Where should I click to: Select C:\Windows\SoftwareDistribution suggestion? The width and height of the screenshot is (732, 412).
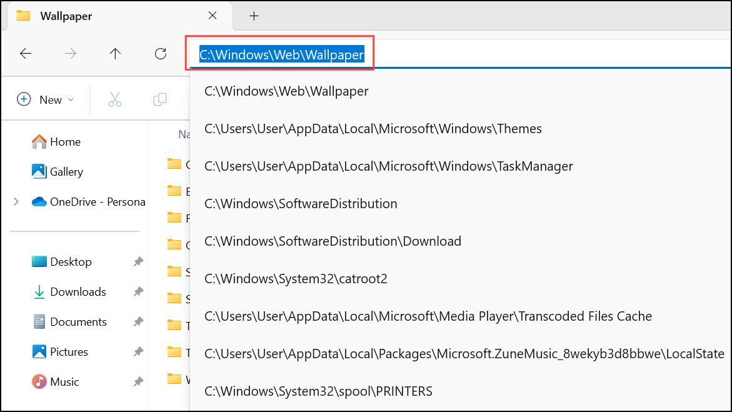pyautogui.click(x=301, y=204)
